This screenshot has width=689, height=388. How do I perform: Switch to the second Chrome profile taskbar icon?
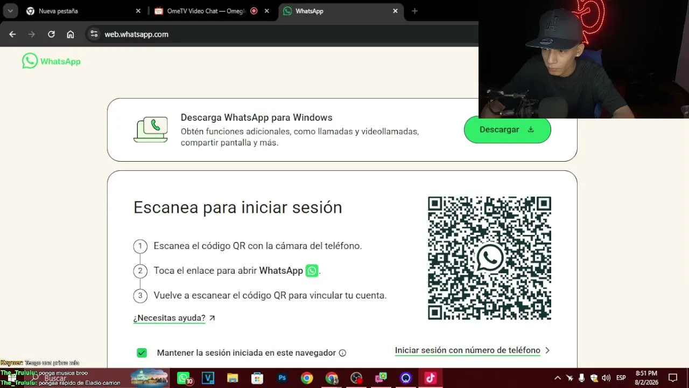332,378
